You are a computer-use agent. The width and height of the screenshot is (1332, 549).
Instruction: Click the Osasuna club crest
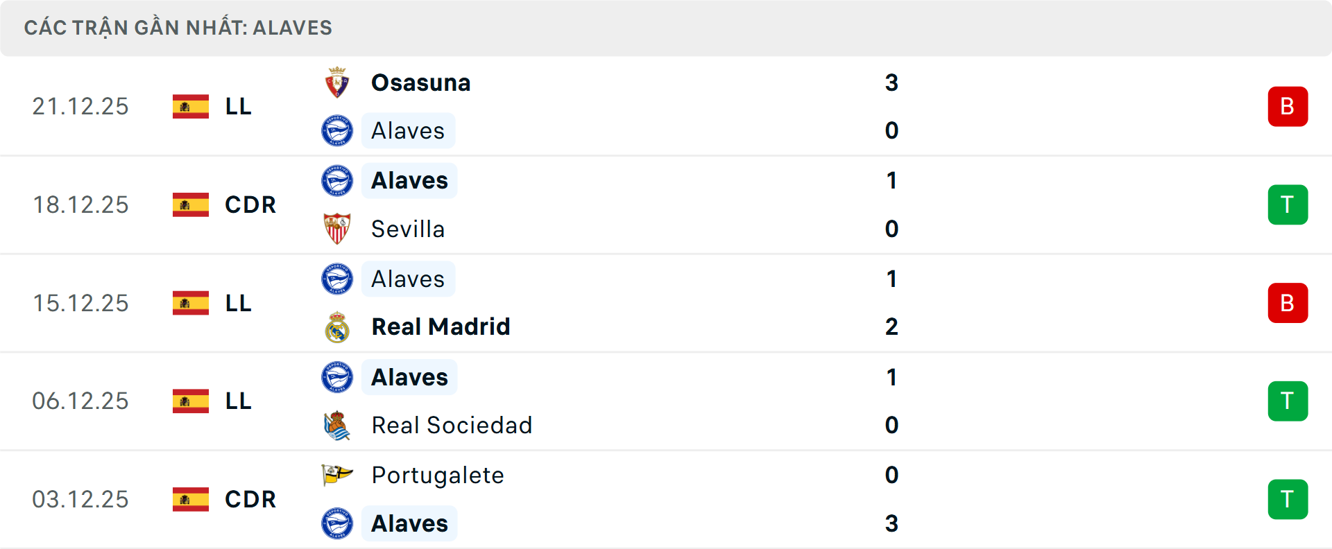click(x=337, y=82)
